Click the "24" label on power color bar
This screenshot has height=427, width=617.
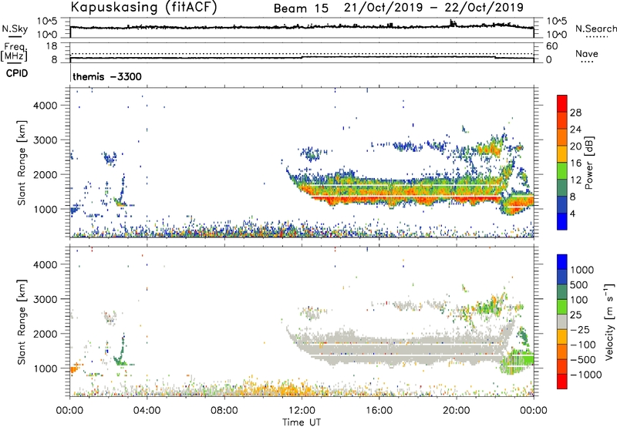point(575,129)
